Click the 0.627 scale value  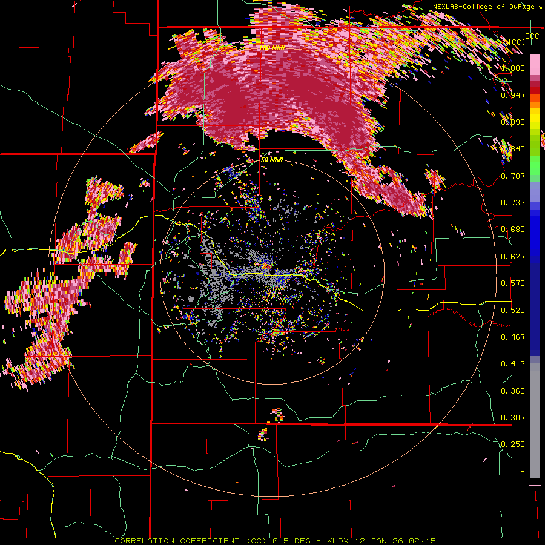pyautogui.click(x=513, y=257)
